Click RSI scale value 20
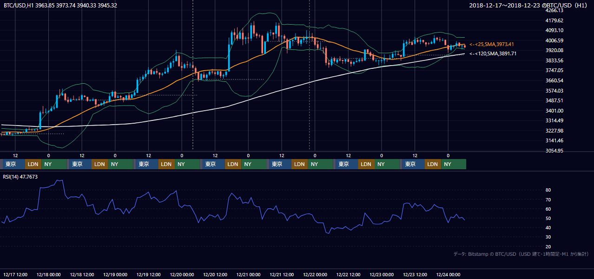The image size is (594, 279). pyautogui.click(x=548, y=246)
